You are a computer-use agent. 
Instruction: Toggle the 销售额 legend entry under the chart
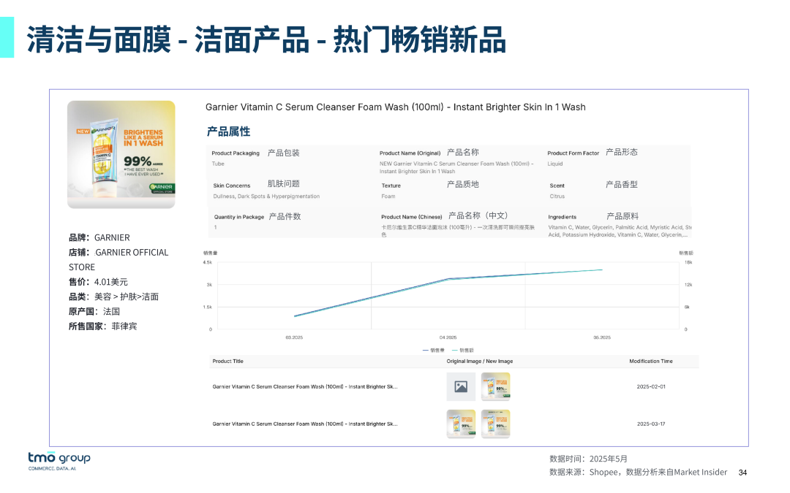tap(463, 350)
